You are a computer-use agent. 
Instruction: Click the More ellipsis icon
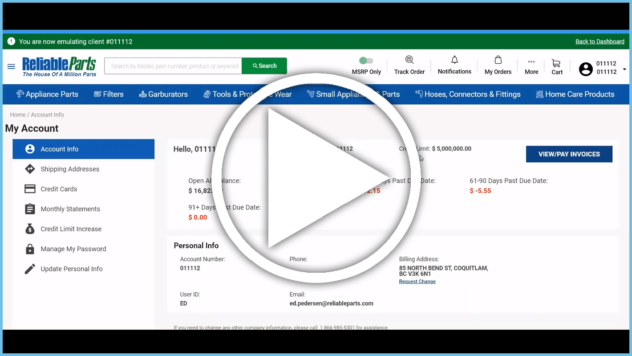(531, 61)
